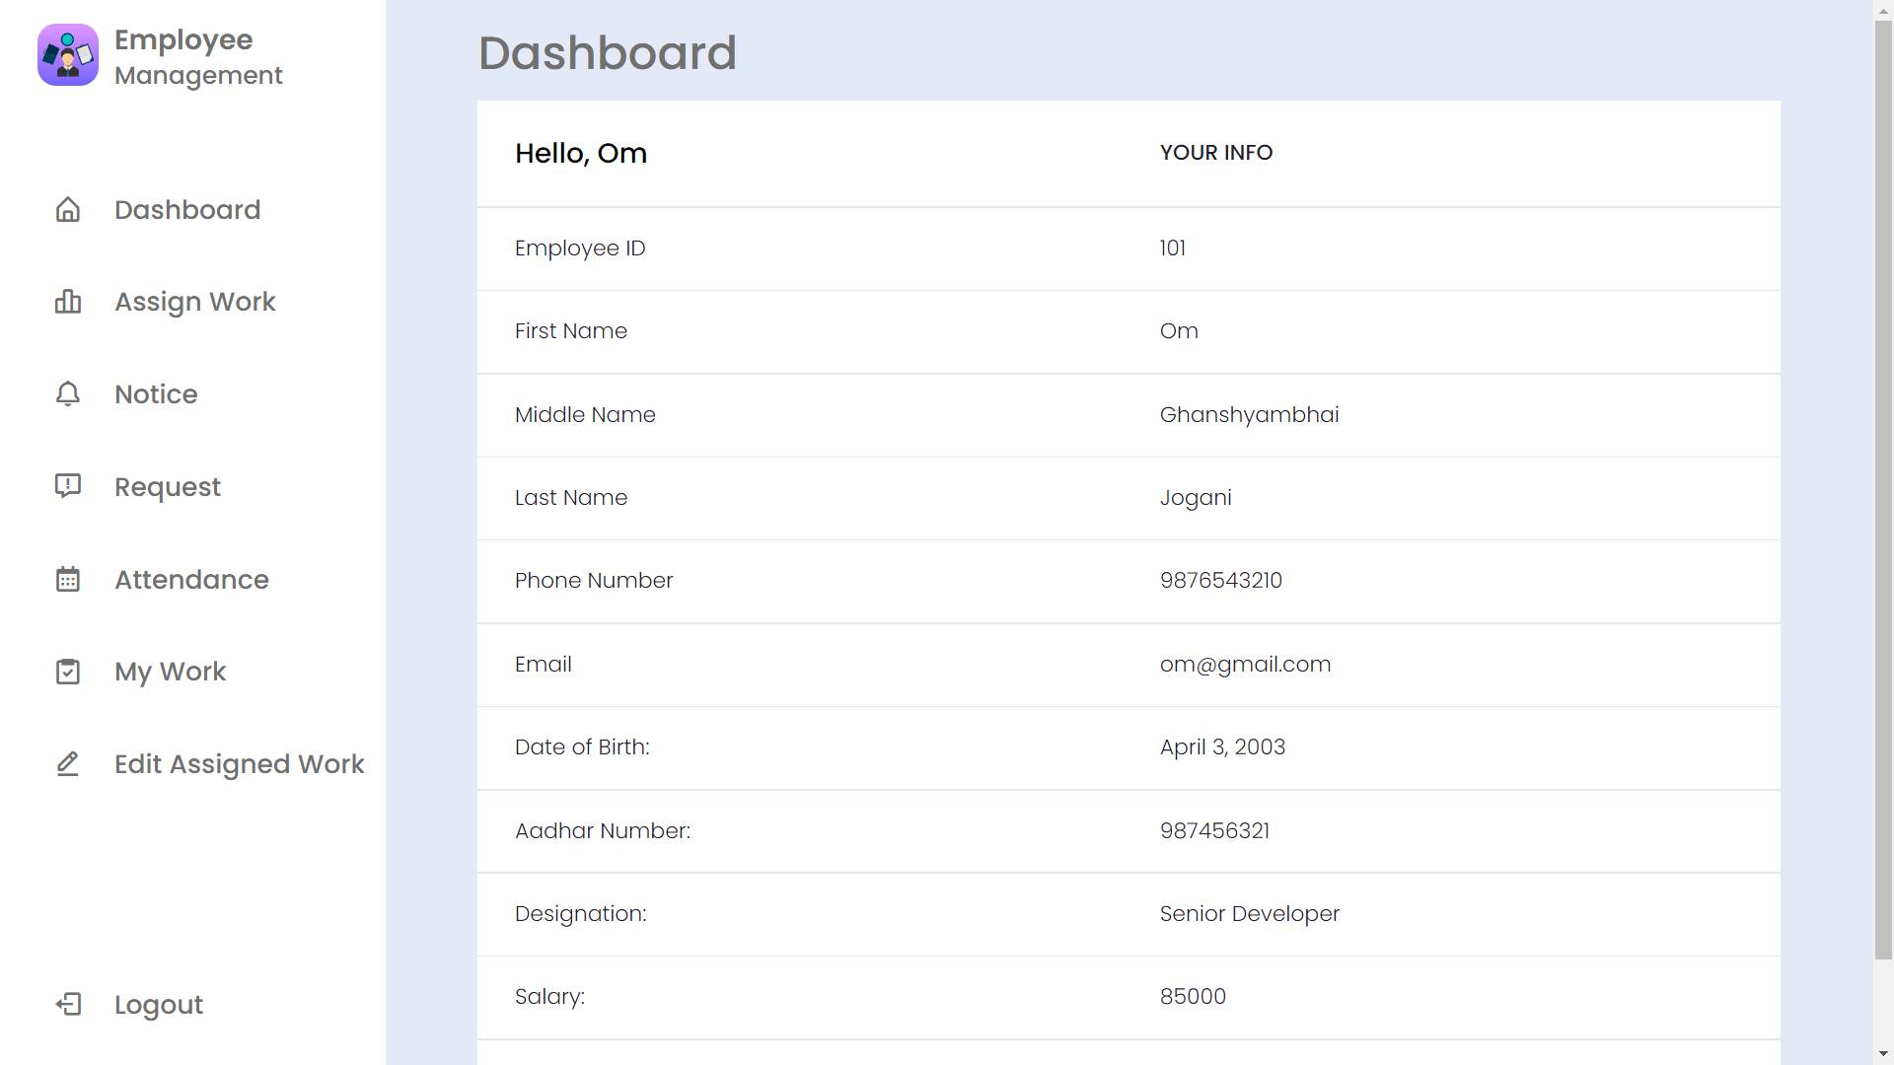
Task: Click the calendar icon for Attendance
Action: tap(67, 579)
